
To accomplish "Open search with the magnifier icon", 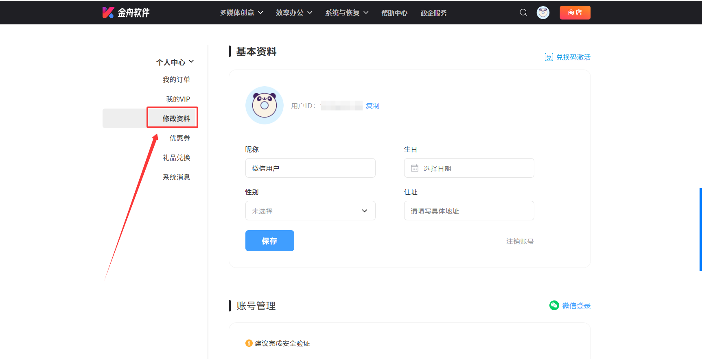I will 523,13.
